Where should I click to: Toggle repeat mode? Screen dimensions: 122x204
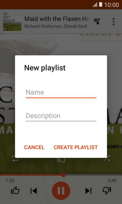click(x=15, y=158)
